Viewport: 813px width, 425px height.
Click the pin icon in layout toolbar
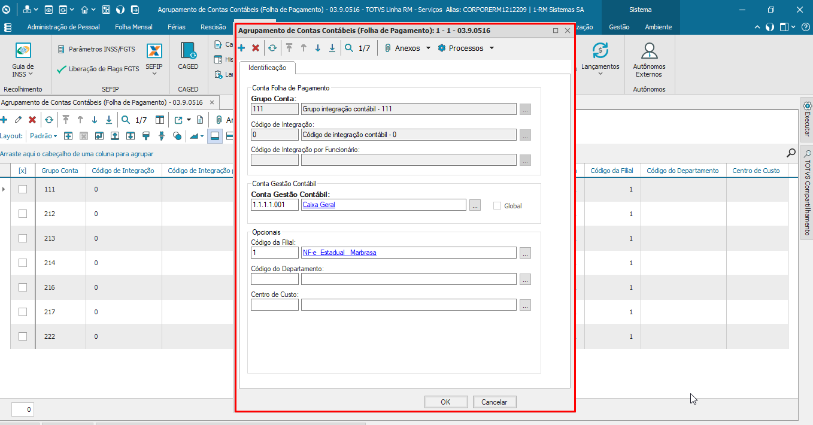(x=162, y=136)
